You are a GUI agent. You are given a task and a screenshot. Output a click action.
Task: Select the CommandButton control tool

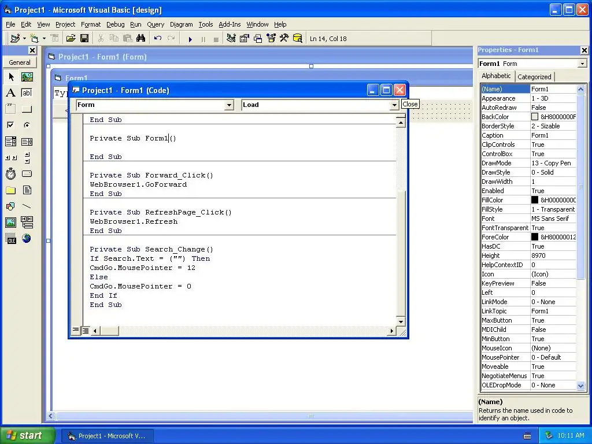pyautogui.click(x=27, y=109)
